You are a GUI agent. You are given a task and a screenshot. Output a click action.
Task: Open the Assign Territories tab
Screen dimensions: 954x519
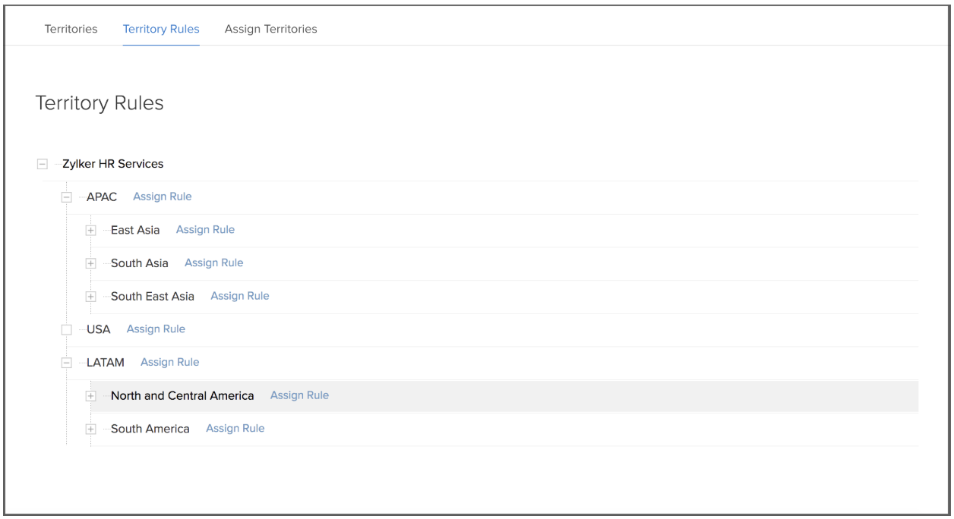tap(270, 29)
